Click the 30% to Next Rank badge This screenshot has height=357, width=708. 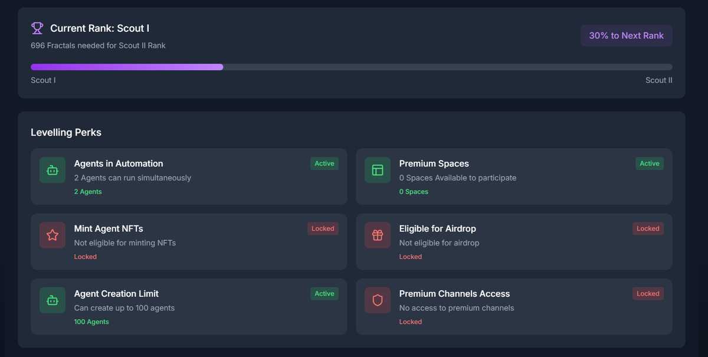pos(626,35)
